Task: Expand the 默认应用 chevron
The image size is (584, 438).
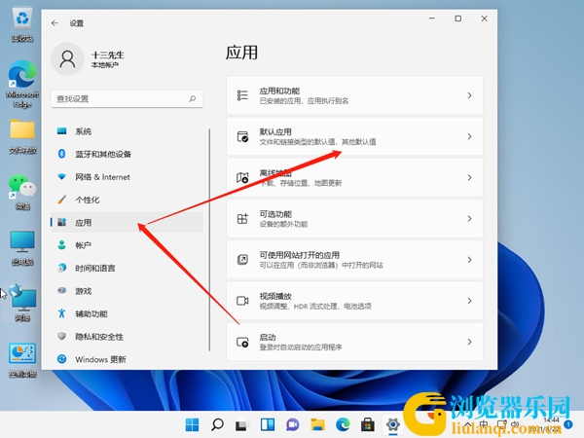Action: [x=469, y=136]
